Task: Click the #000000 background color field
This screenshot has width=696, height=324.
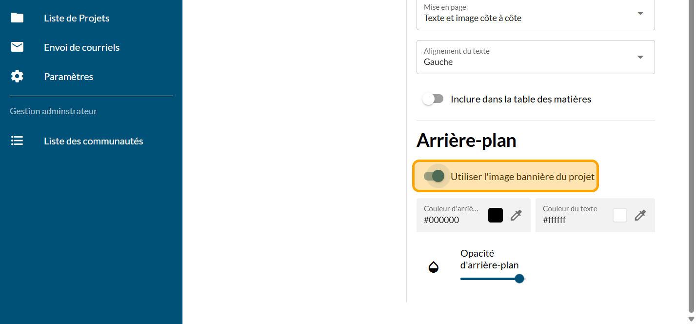Action: tap(449, 220)
